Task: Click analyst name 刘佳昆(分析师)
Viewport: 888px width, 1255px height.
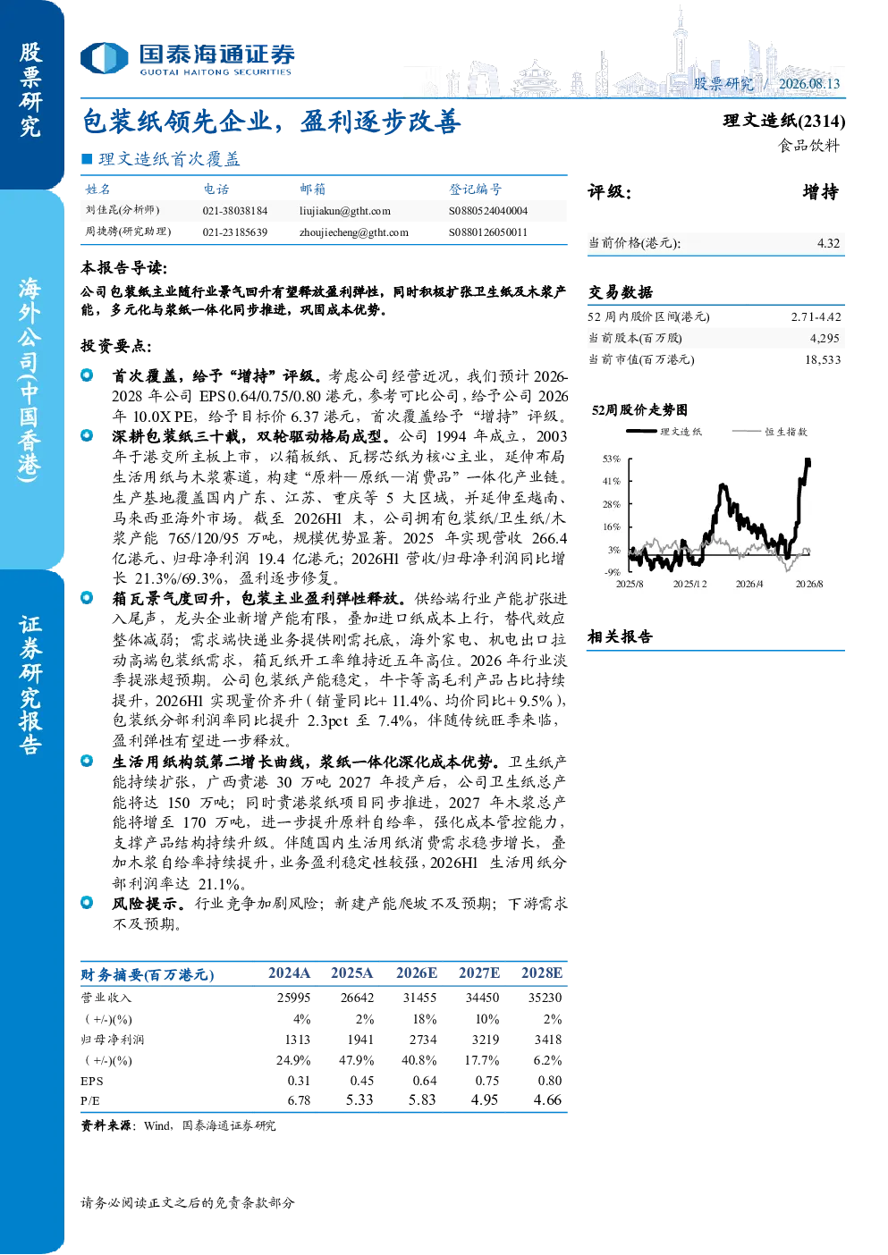Action: [x=123, y=210]
